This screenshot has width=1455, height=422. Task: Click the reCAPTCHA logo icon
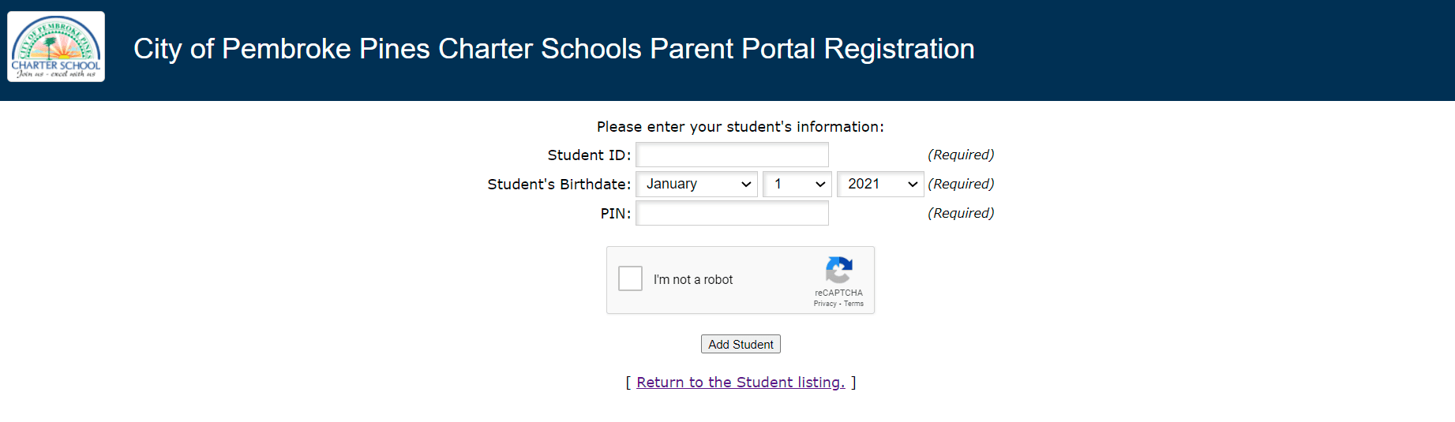[x=838, y=271]
